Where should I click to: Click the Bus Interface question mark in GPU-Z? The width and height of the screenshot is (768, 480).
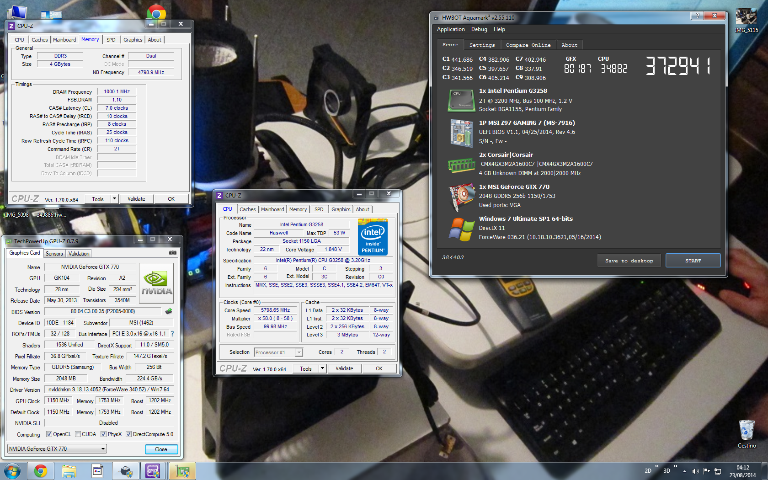pos(172,334)
